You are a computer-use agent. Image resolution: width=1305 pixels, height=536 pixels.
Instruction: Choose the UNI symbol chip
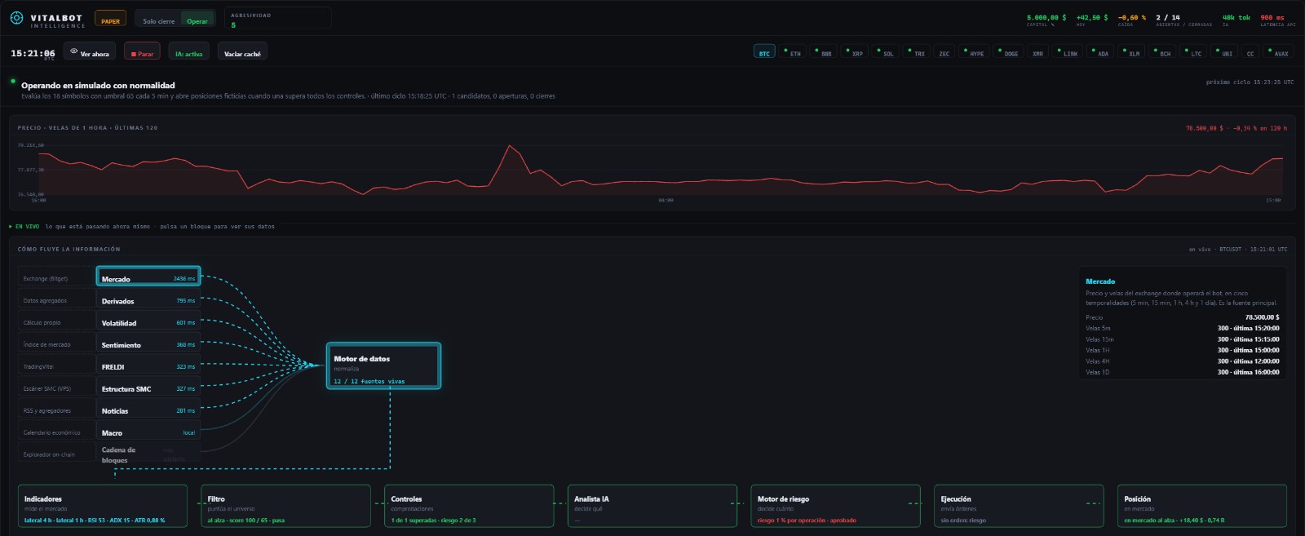coord(1224,52)
